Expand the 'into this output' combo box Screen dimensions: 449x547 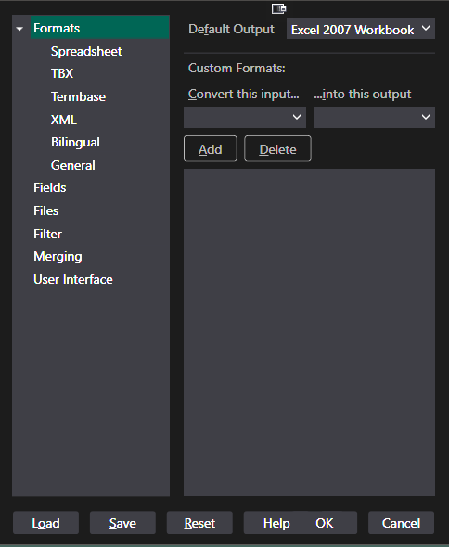[x=374, y=117]
